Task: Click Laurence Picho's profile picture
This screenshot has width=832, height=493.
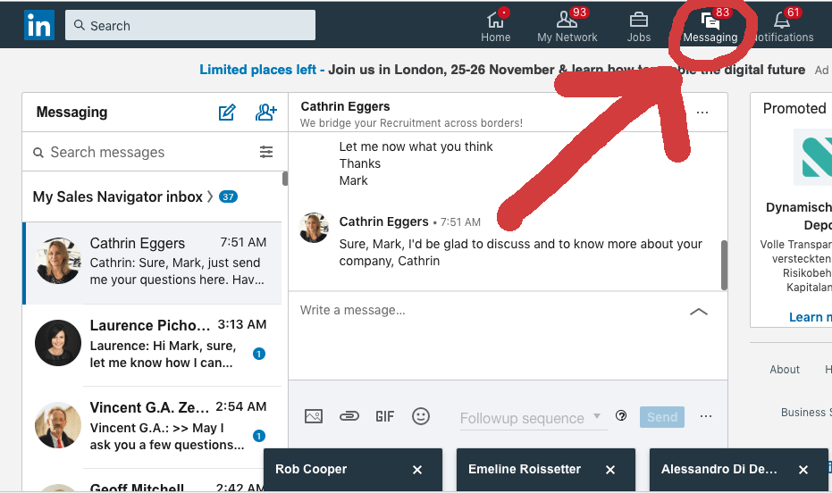Action: (58, 343)
